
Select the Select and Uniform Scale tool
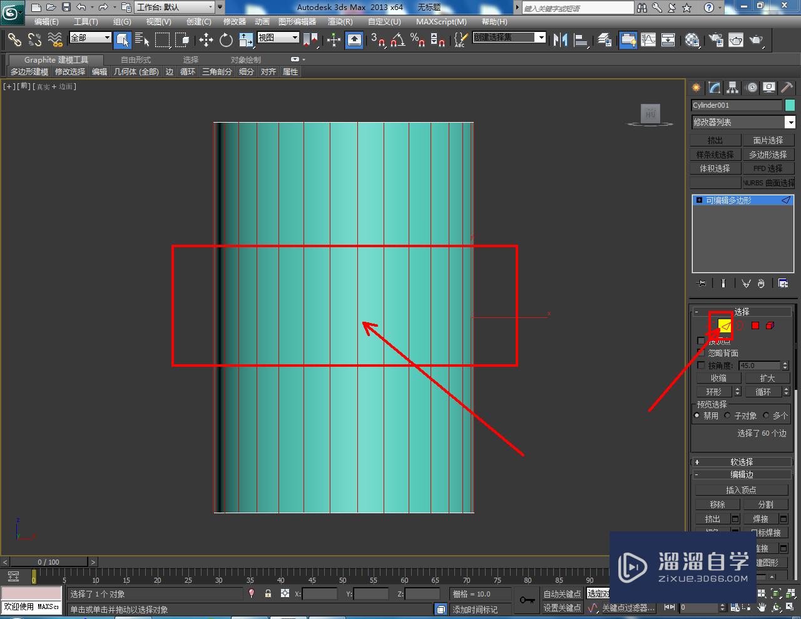click(246, 40)
